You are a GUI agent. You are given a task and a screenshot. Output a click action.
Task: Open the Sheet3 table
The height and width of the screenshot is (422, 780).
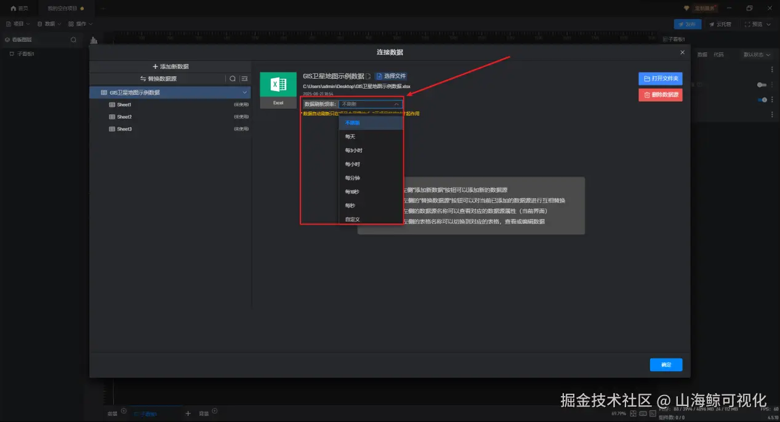tap(170, 129)
